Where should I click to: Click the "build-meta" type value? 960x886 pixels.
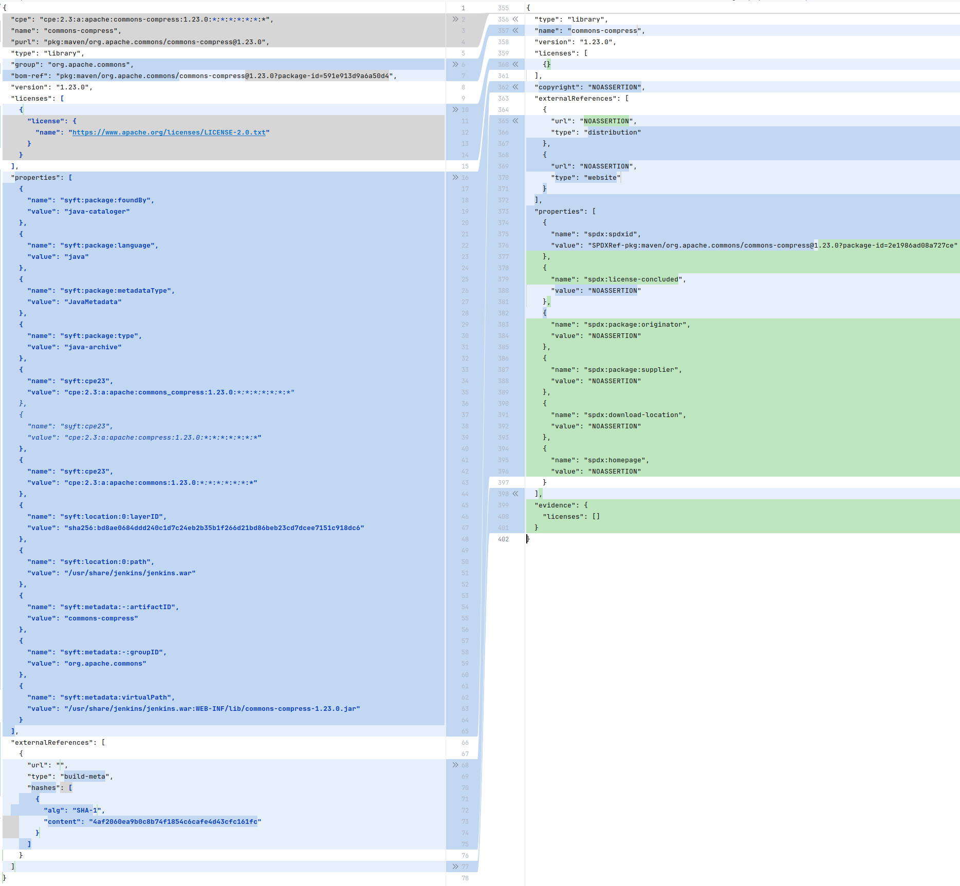coord(85,777)
